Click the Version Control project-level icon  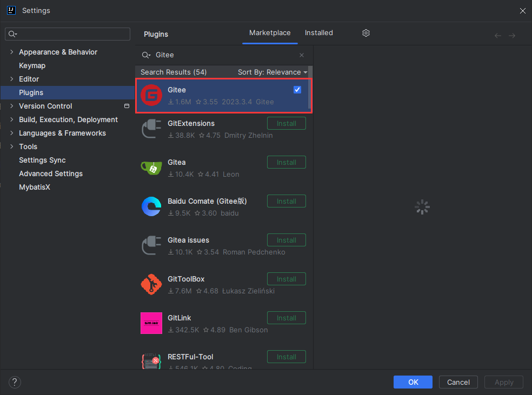127,106
